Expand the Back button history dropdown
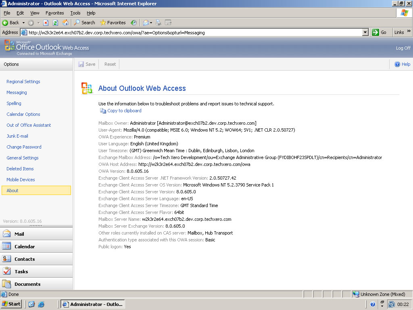Image resolution: width=413 pixels, height=310 pixels. (x=23, y=23)
